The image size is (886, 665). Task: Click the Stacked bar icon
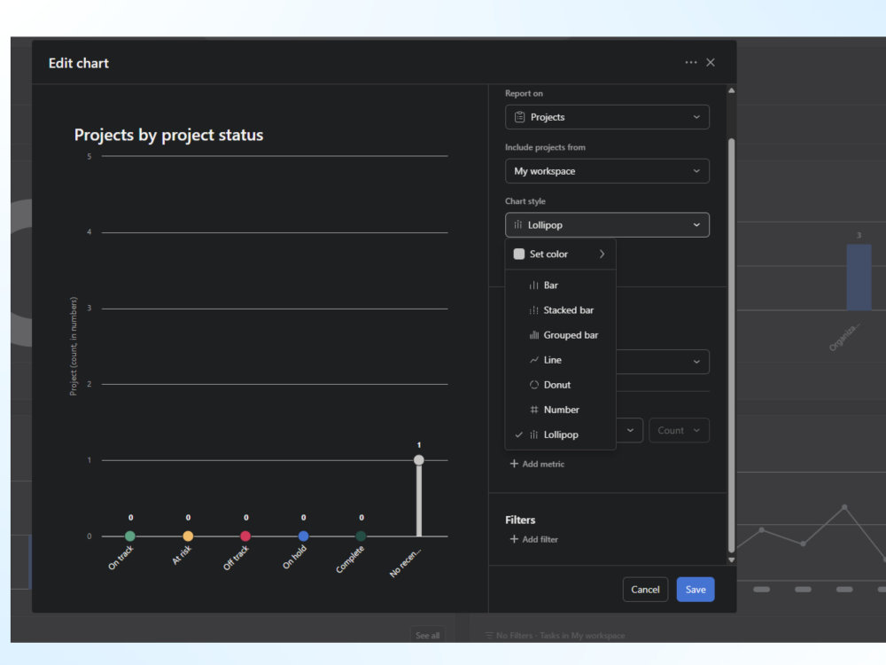coord(533,310)
